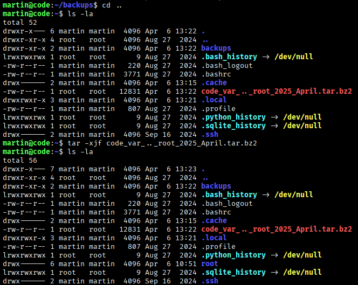
Task: Click the 'total 52' line
Action: click(x=20, y=22)
